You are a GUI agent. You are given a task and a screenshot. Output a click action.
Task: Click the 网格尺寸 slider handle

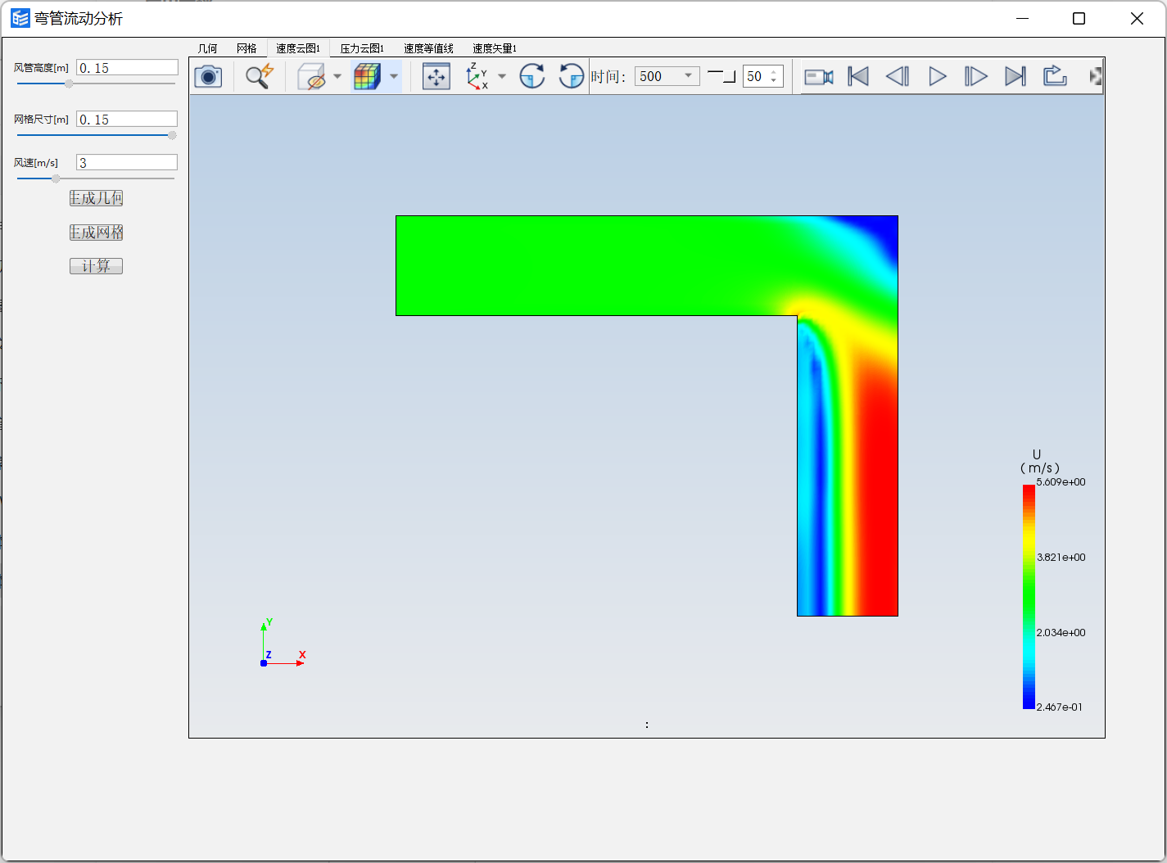[172, 135]
